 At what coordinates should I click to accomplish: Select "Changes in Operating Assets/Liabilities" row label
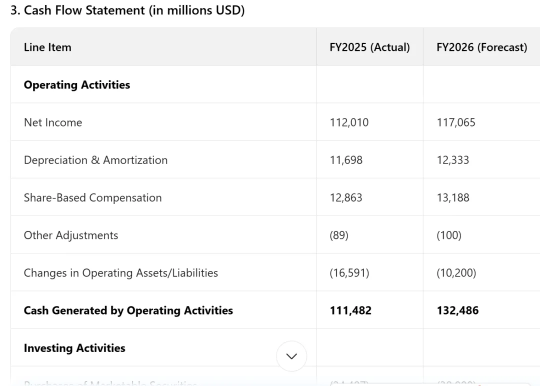tap(121, 273)
